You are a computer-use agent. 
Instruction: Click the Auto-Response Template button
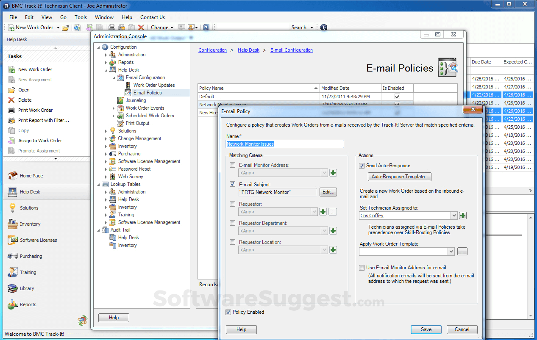pos(399,177)
